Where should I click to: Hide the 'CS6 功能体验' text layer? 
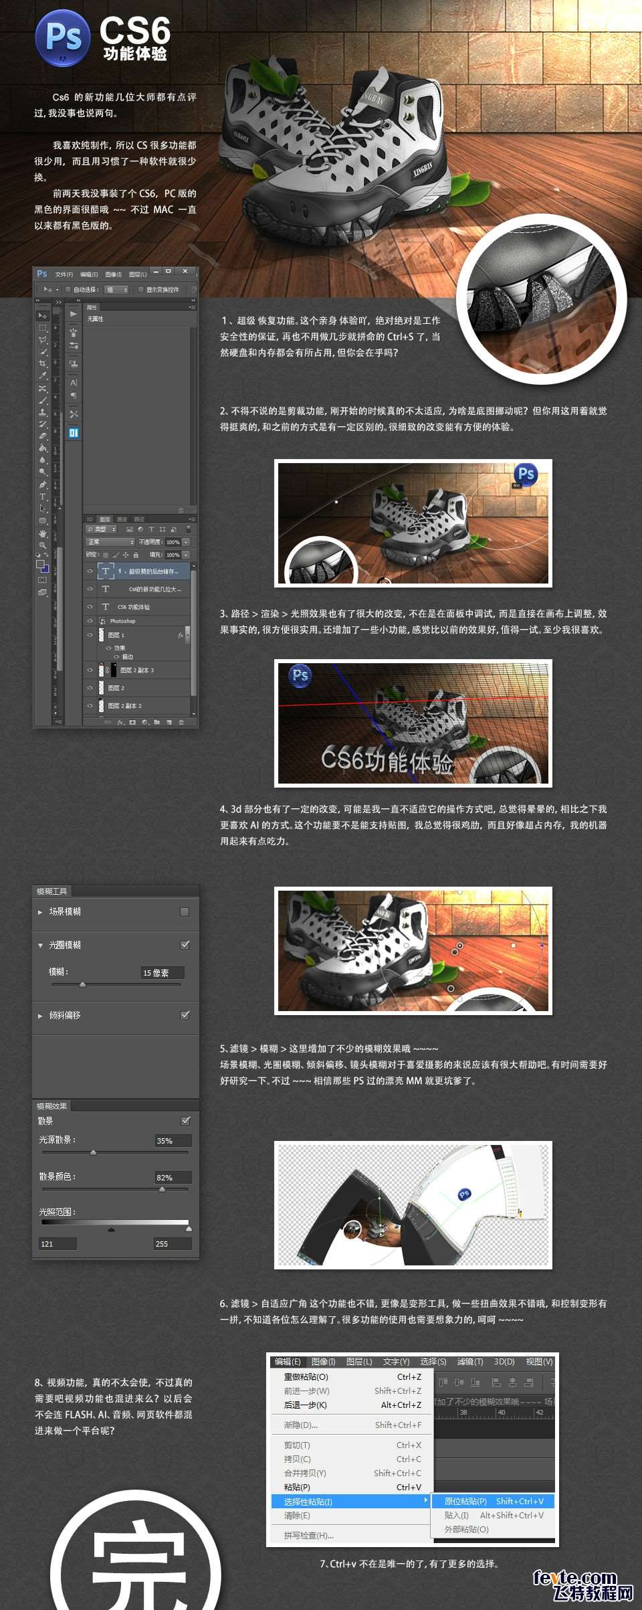90,606
